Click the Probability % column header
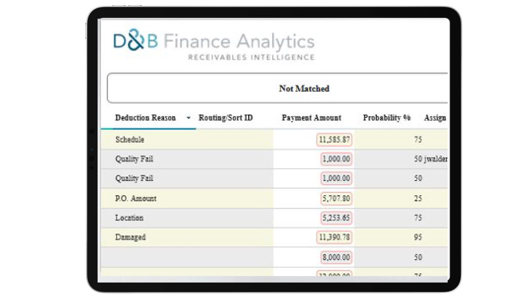The height and width of the screenshot is (296, 531). click(387, 118)
